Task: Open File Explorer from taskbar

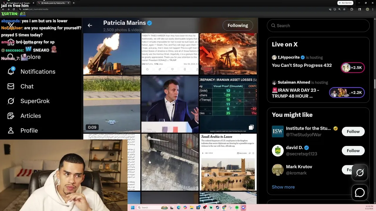Action: coord(192,207)
